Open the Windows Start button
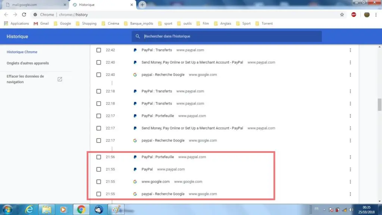 pyautogui.click(x=7, y=209)
